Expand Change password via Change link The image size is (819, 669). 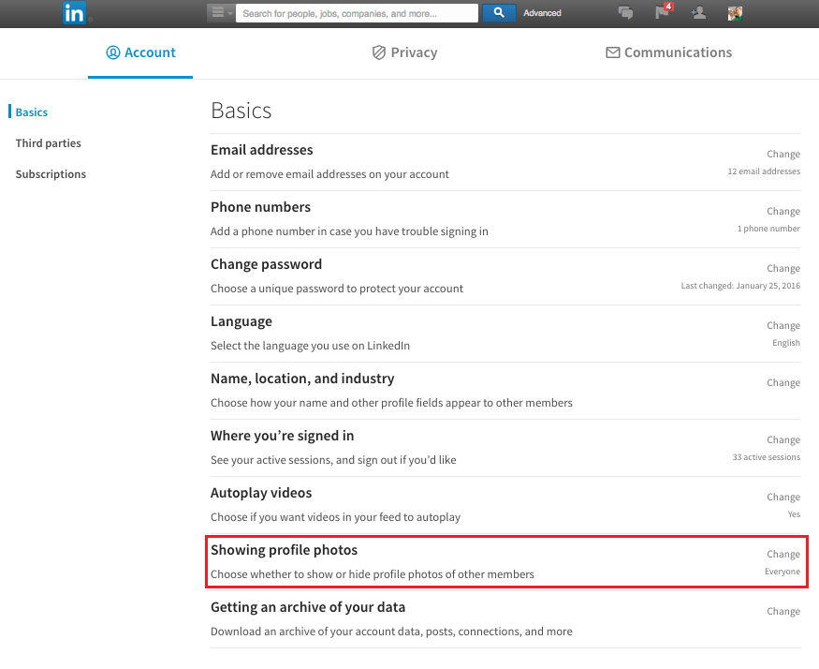[x=782, y=268]
